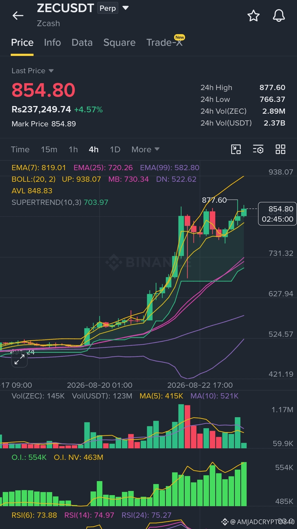The height and width of the screenshot is (529, 297).
Task: Tap the 24h Low value 766.37
Action: (x=272, y=99)
